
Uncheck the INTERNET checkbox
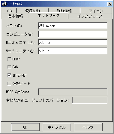[x=9, y=75]
